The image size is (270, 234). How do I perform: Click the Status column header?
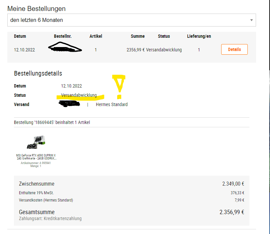pyautogui.click(x=164, y=36)
